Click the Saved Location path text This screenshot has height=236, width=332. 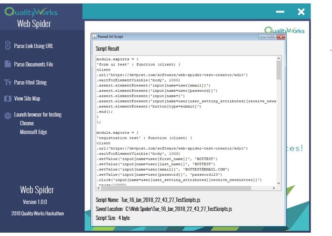[179, 209]
